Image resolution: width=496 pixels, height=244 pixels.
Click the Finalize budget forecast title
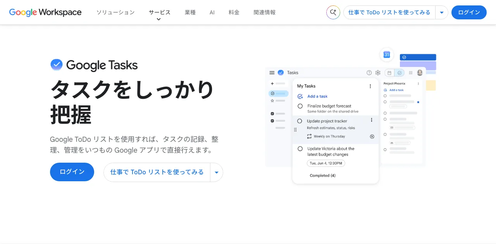click(329, 106)
